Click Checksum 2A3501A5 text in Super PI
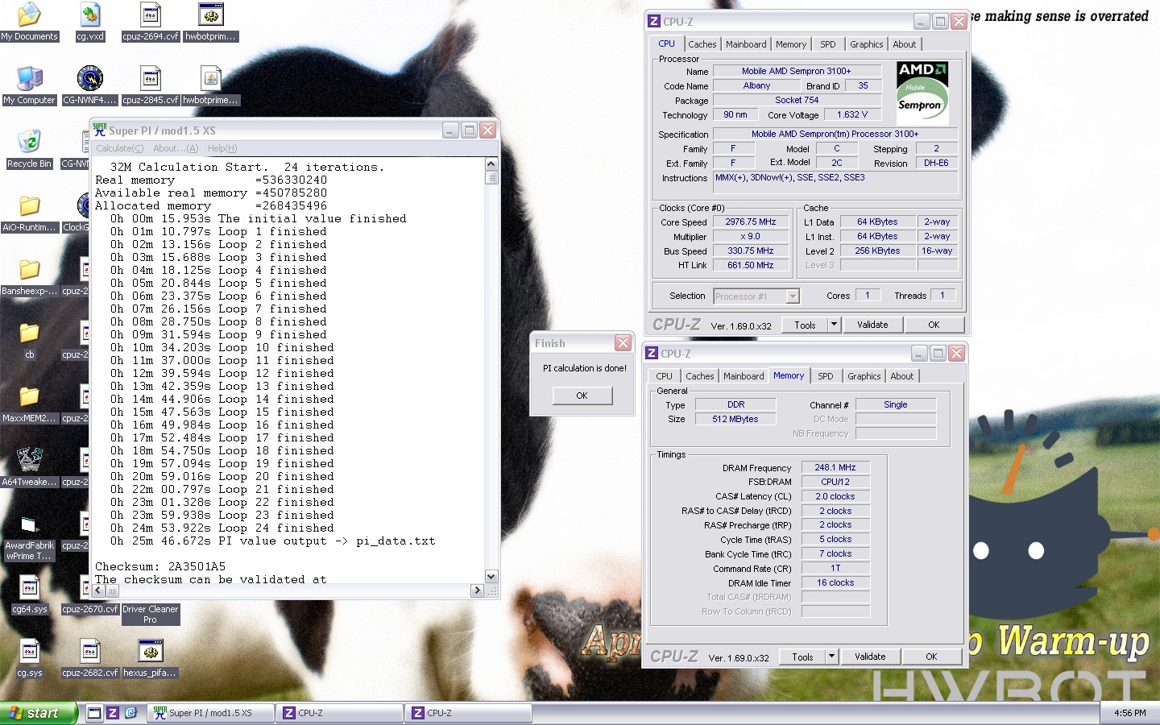1160x725 pixels. point(160,566)
